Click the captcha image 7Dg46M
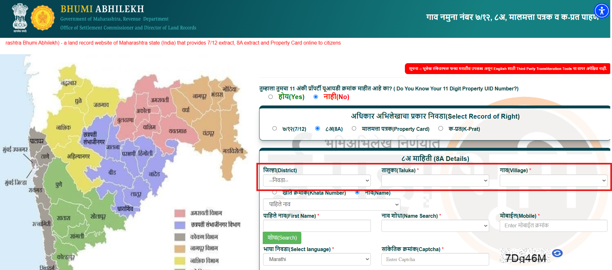The height and width of the screenshot is (270, 612). 525,256
